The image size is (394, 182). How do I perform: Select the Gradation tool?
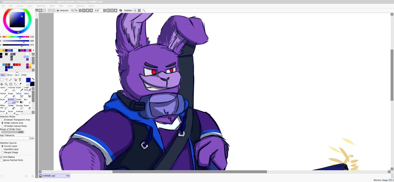pos(19,101)
